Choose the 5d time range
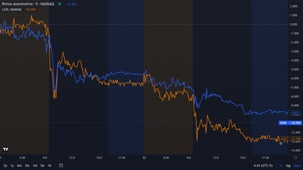303x170 pixels. point(42,166)
